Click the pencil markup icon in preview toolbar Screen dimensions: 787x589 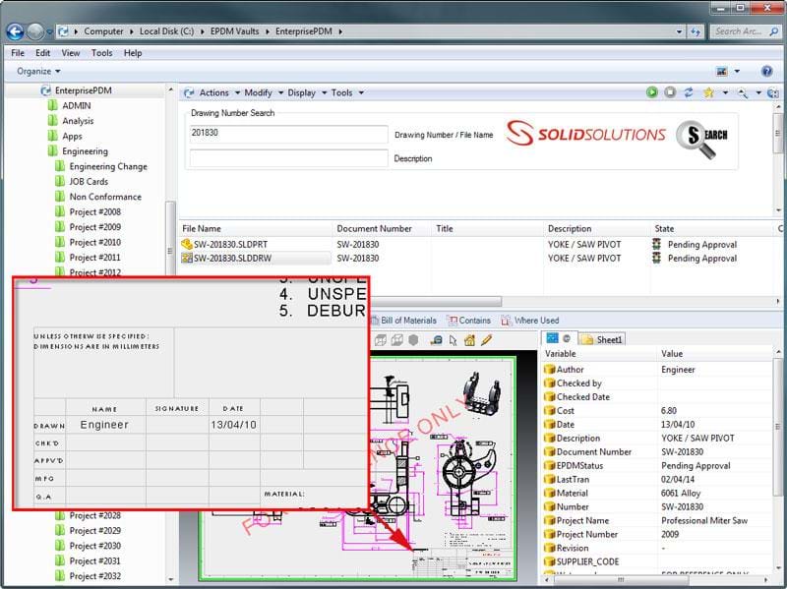click(x=486, y=340)
